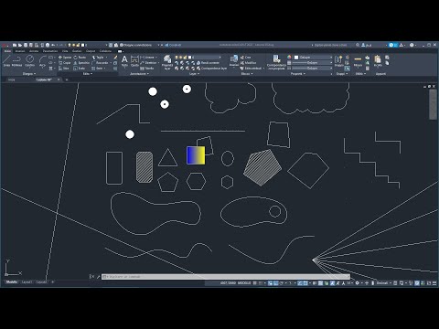The width and height of the screenshot is (439, 329).
Task: Click into the command line input field
Action: [x=226, y=277]
